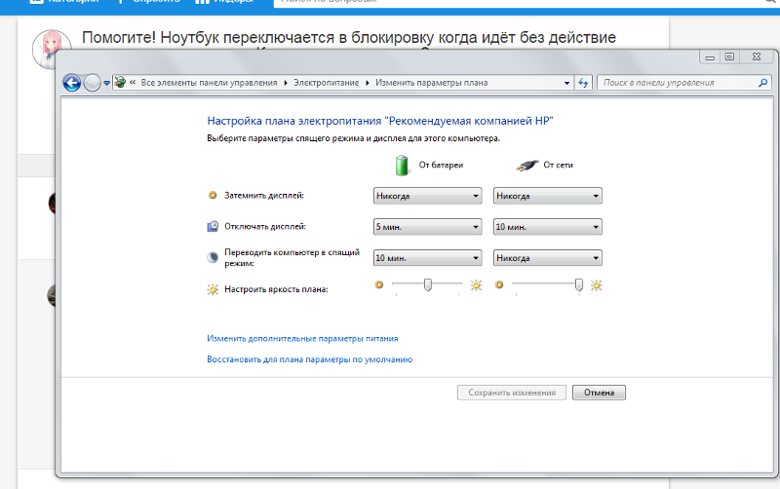This screenshot has width=780, height=489.
Task: Click the 'Сохранить изменения' button
Action: [512, 393]
